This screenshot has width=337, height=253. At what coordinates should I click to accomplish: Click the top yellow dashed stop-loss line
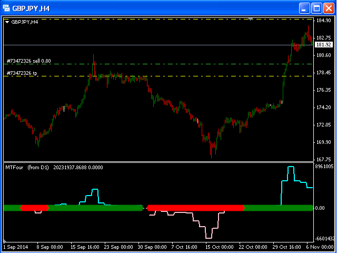coord(158,19)
